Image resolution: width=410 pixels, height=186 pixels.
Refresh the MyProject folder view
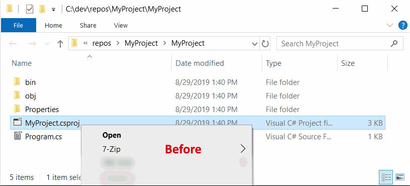click(265, 43)
